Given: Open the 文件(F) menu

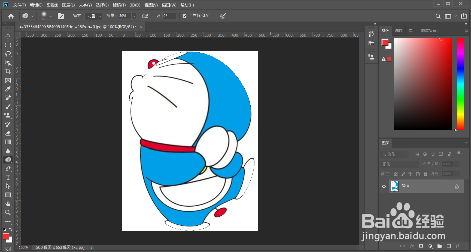Looking at the screenshot, I should point(19,5).
